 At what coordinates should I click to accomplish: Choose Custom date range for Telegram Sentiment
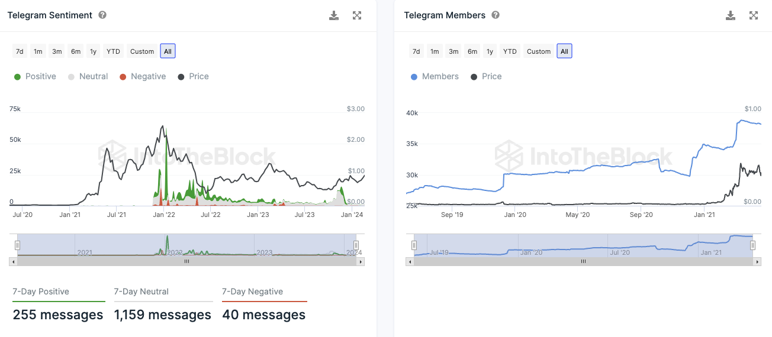[142, 51]
